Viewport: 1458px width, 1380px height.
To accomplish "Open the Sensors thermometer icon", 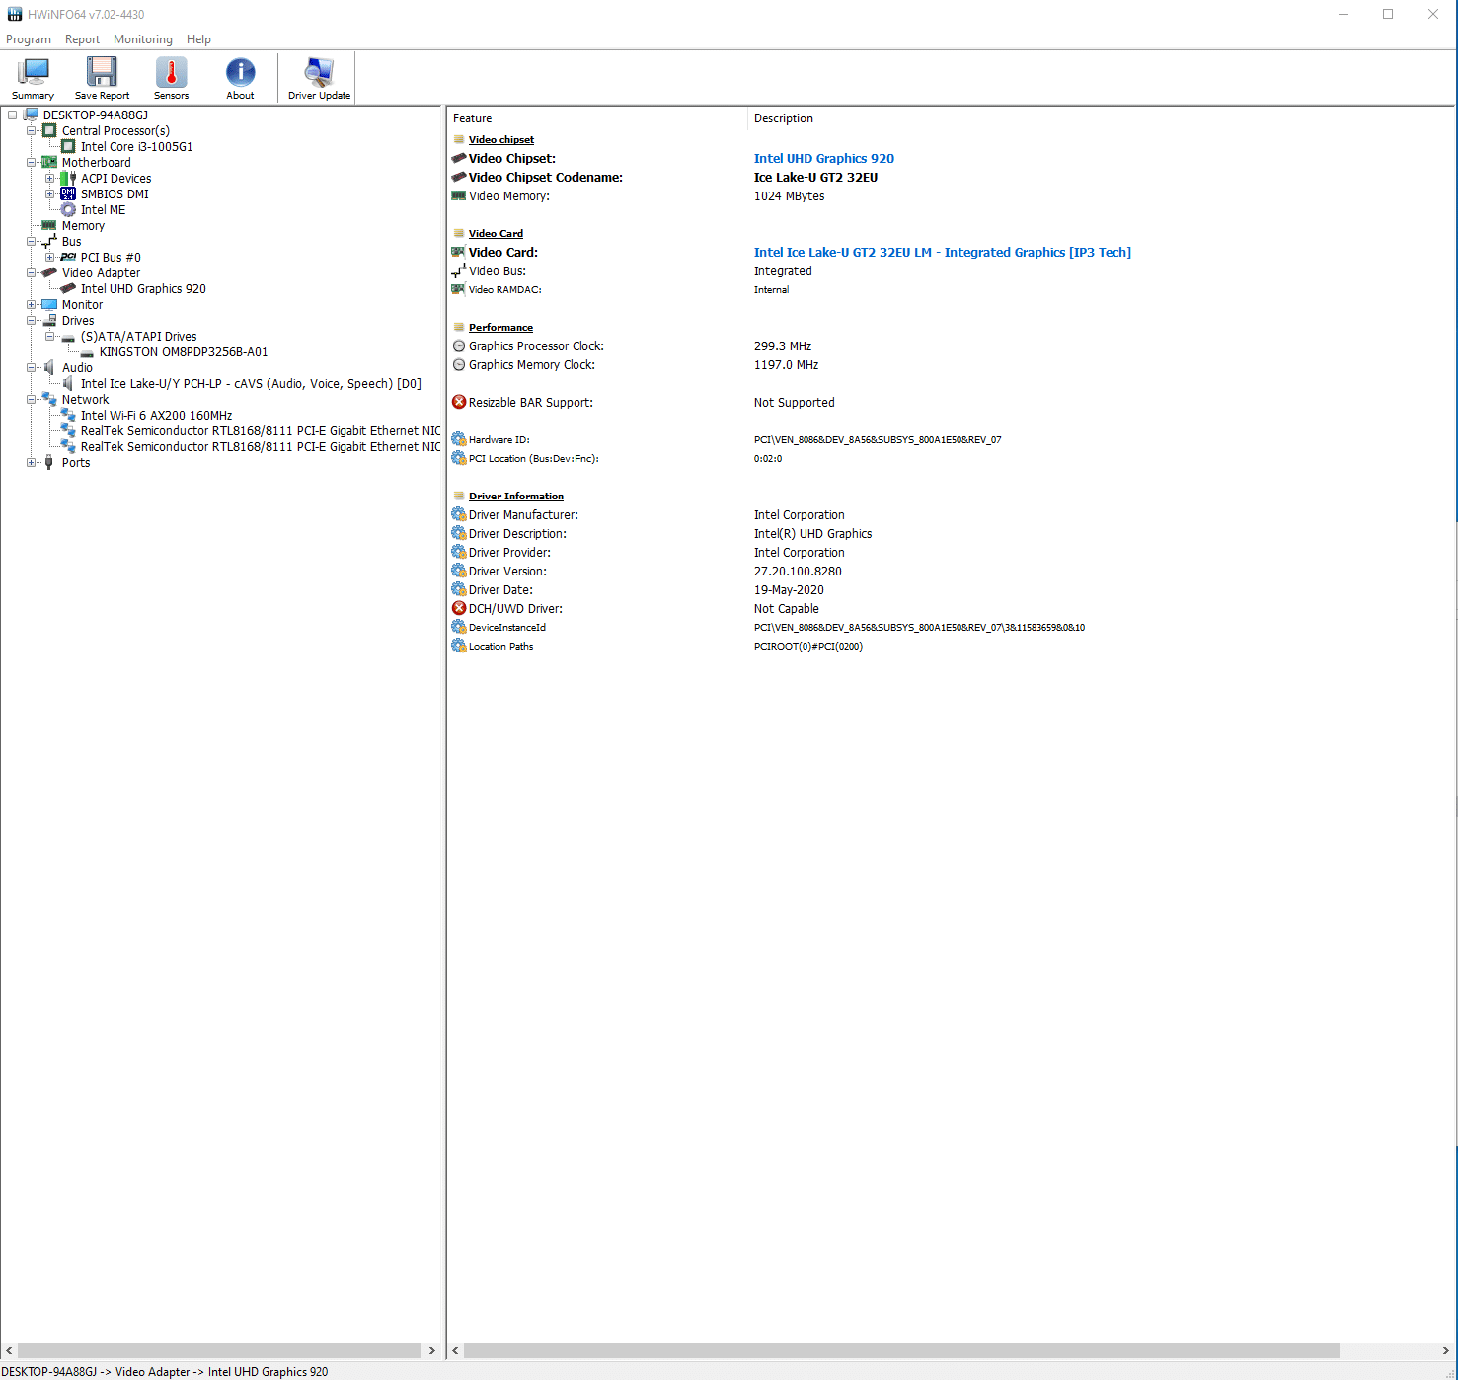I will (171, 72).
